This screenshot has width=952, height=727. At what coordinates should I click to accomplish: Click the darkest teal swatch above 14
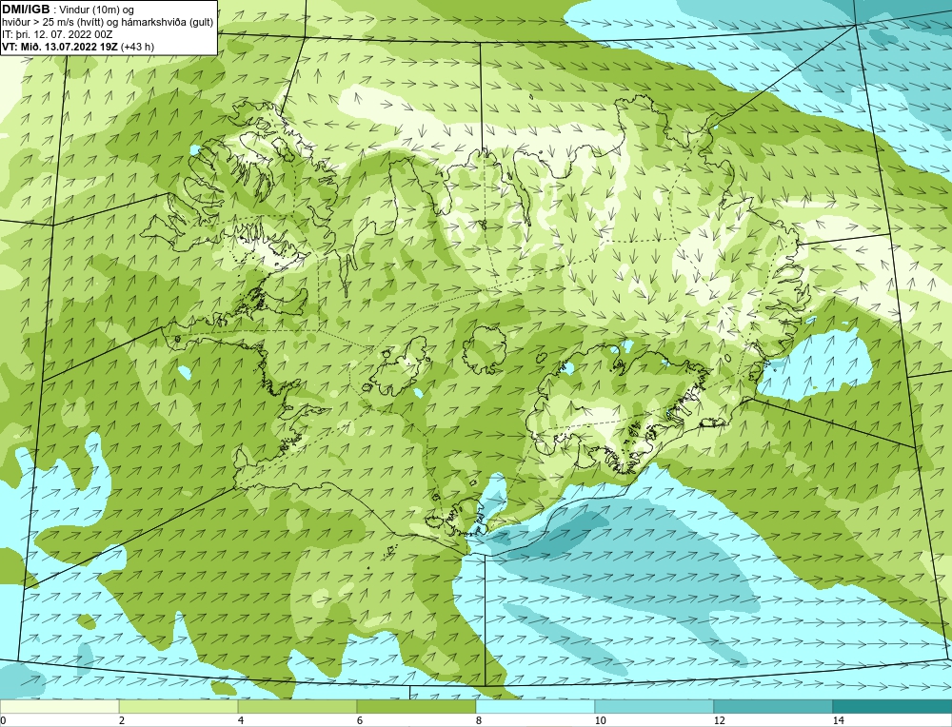pyautogui.click(x=893, y=706)
